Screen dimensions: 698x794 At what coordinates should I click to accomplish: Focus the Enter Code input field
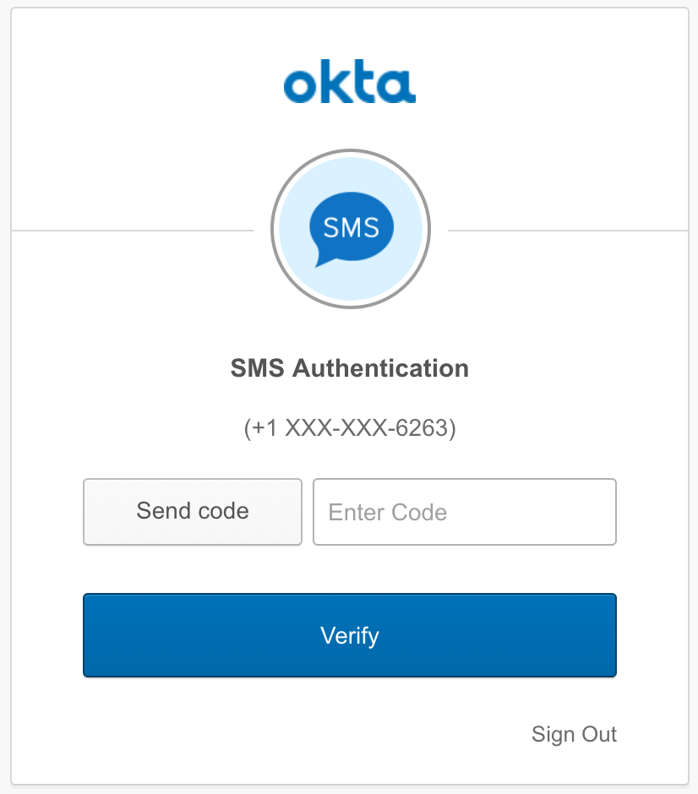[465, 511]
